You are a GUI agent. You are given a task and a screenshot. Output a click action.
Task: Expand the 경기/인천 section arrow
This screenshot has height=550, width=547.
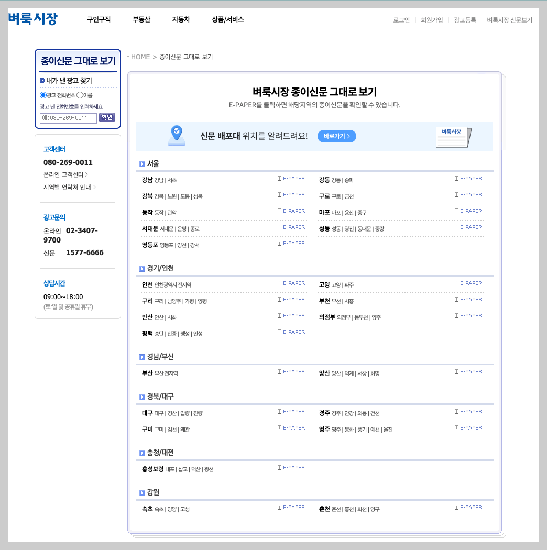[141, 268]
